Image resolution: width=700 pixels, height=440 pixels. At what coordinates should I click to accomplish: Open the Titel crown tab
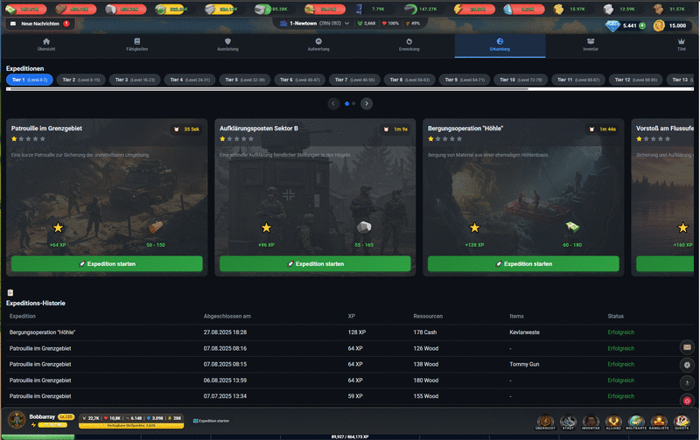(681, 45)
